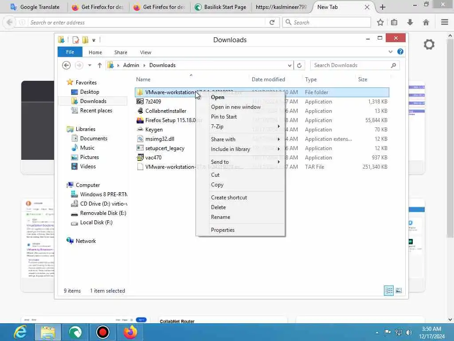Expand the 7-Zip submenu

tap(240, 127)
